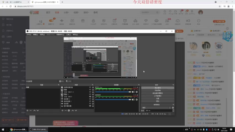The height and width of the screenshot is (132, 235).
Task: Click 停止推流 in OBS controls
Action: click(x=158, y=88)
